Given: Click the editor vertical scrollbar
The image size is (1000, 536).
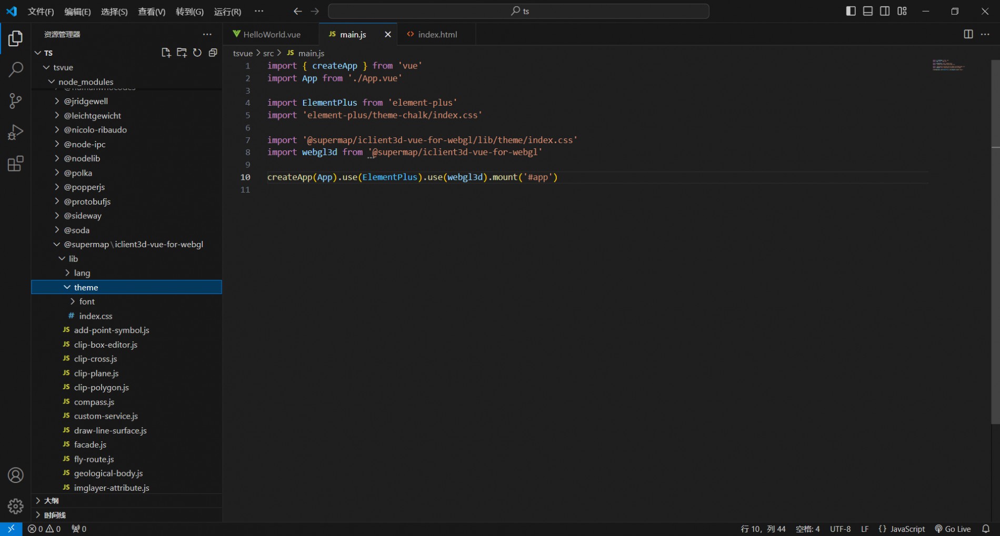Looking at the screenshot, I should (995, 241).
